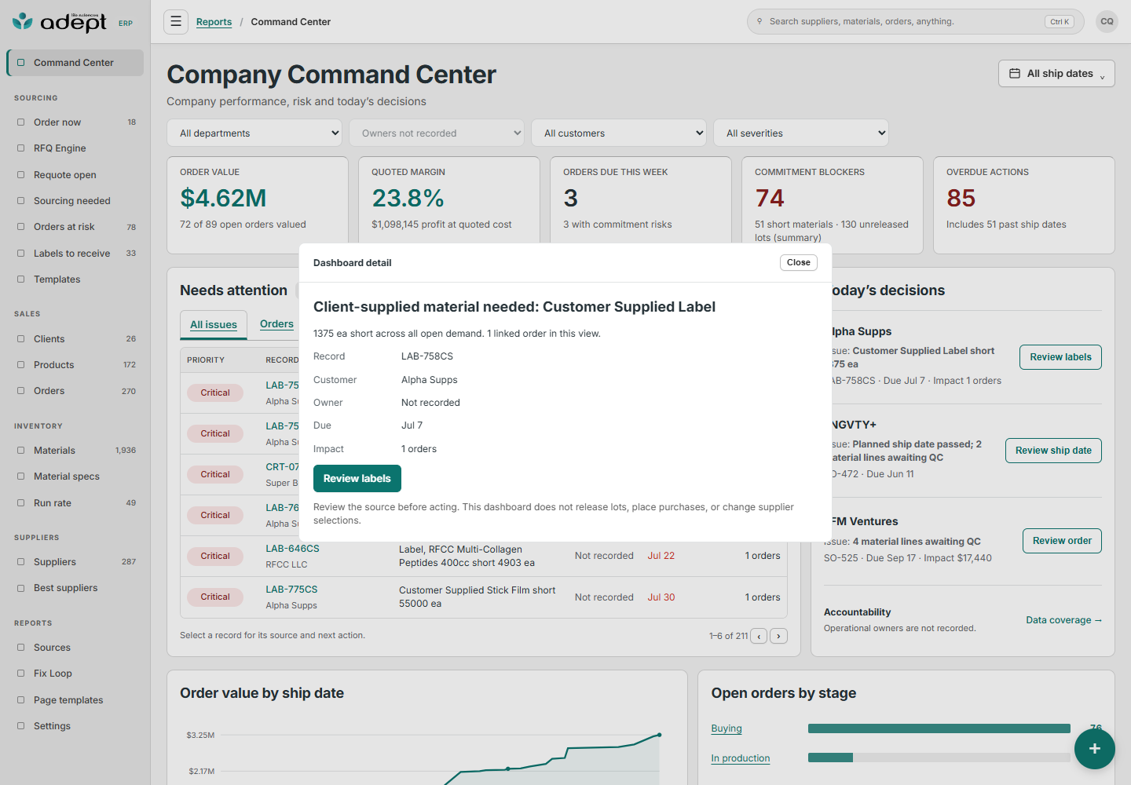Follow the Data coverage link
This screenshot has width=1131, height=785.
pyautogui.click(x=1064, y=620)
